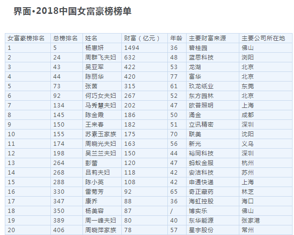Click the company cell 奇正藏药
Image resolution: width=294 pixels, height=235 pixels.
click(x=201, y=191)
